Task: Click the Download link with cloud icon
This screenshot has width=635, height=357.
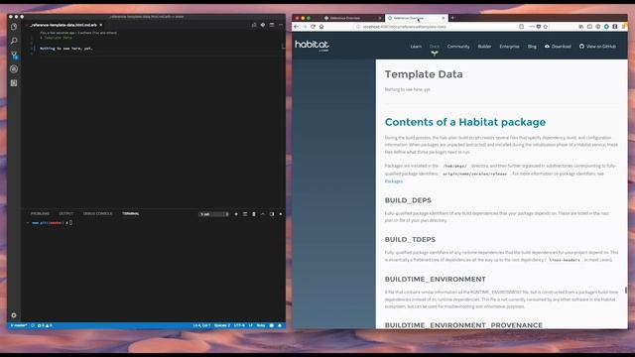Action: tap(558, 47)
